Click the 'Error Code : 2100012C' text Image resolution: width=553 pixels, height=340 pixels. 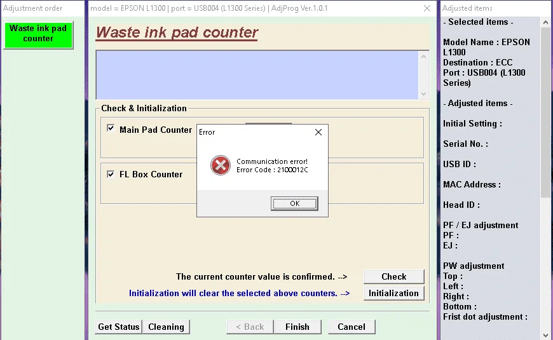pos(272,170)
